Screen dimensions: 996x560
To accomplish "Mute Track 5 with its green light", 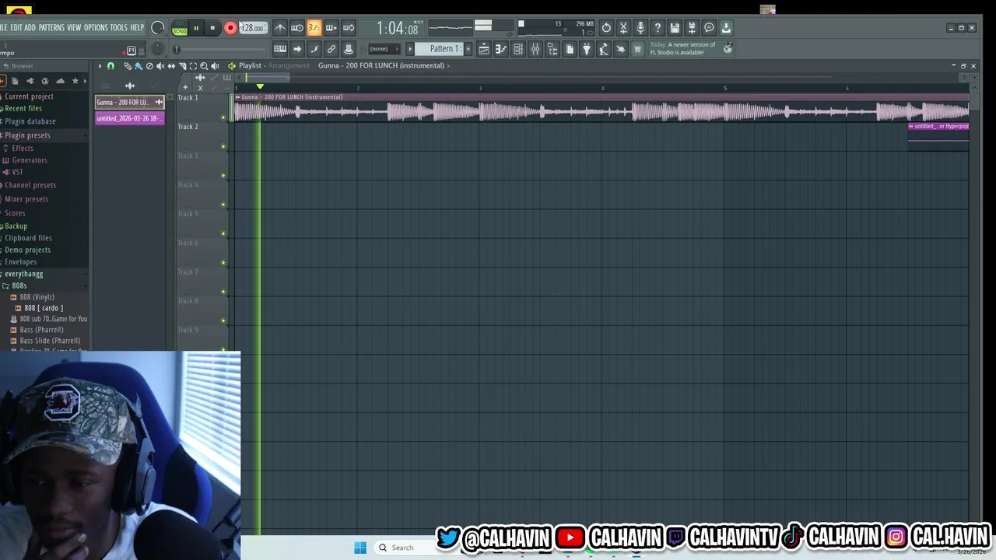I will pos(223,233).
